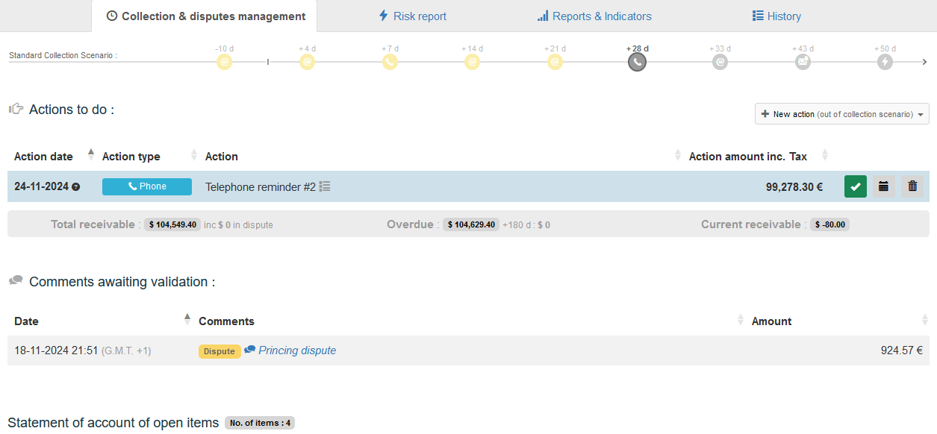Expand the New action dropdown

(841, 114)
